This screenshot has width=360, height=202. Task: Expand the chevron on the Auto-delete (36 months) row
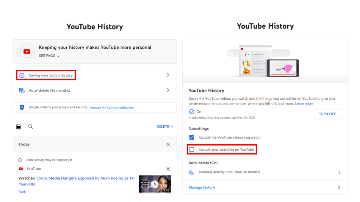pyautogui.click(x=168, y=90)
